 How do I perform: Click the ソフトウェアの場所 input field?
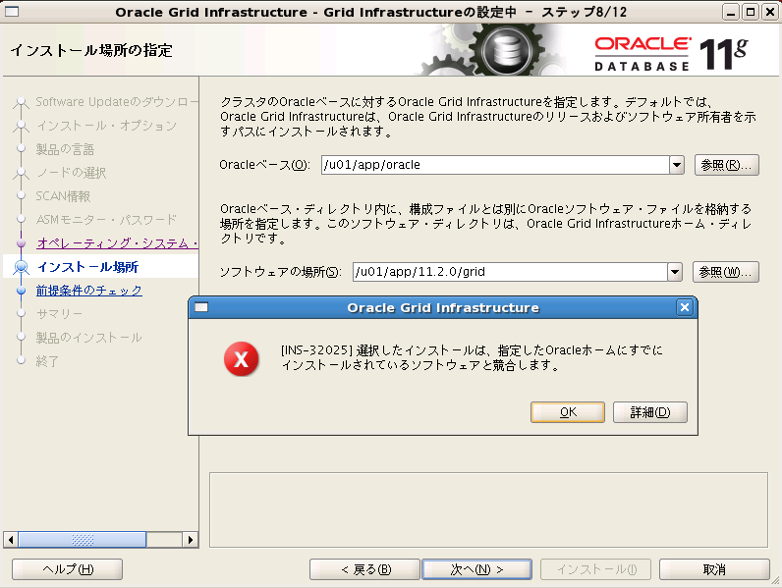click(x=510, y=272)
